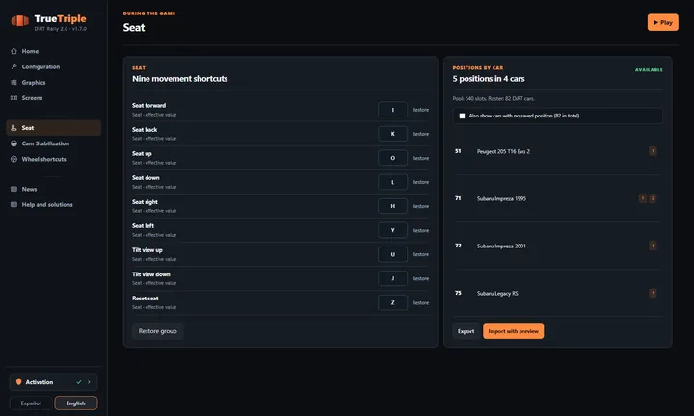This screenshot has height=416, width=694.
Task: Click the Seat right key field H
Action: (x=392, y=206)
